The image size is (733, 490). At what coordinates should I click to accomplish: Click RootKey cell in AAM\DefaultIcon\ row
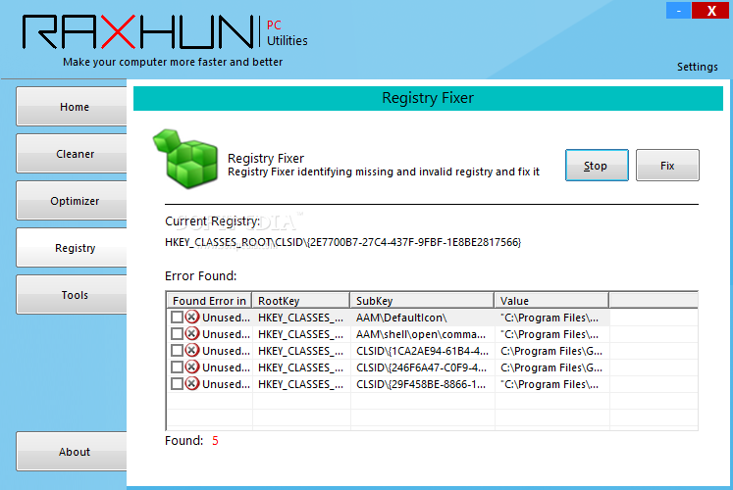coord(300,318)
